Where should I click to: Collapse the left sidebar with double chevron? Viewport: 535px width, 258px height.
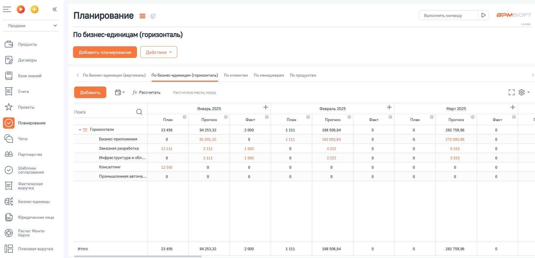pyautogui.click(x=55, y=9)
